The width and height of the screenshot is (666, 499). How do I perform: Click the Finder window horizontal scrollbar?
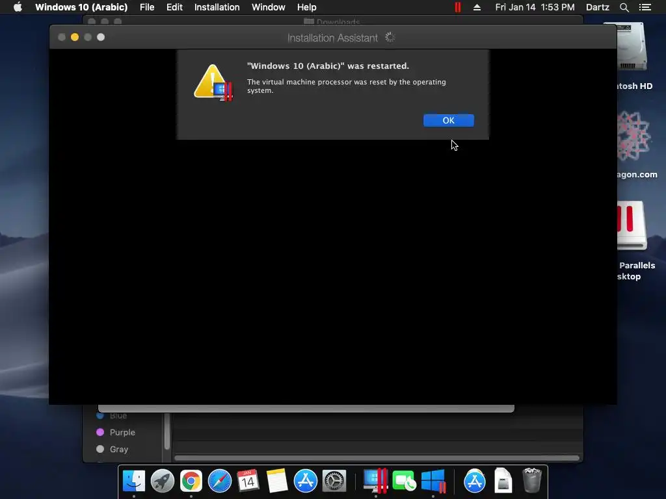377,458
